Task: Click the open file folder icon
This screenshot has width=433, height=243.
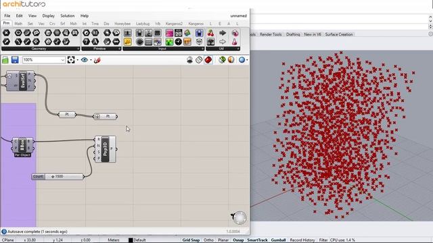Action: (x=5, y=60)
